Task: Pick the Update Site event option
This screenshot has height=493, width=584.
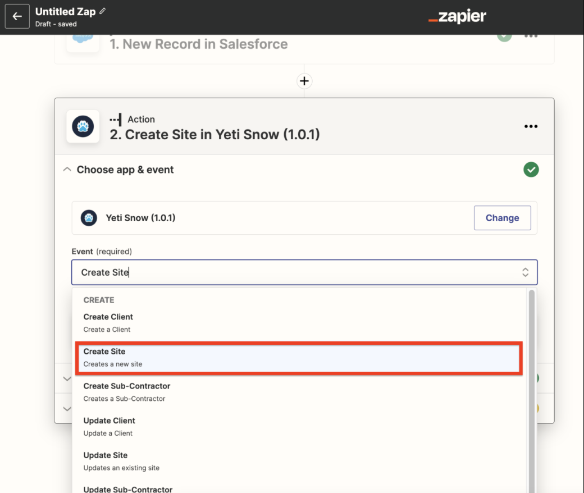Action: (299, 462)
